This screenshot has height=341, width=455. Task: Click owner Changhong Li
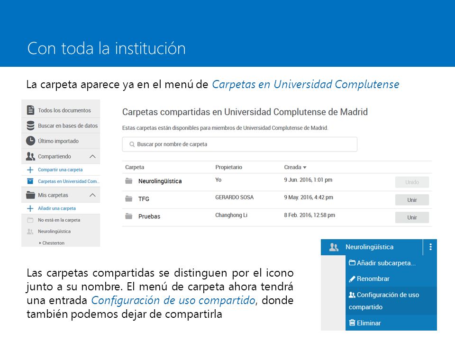pyautogui.click(x=231, y=215)
